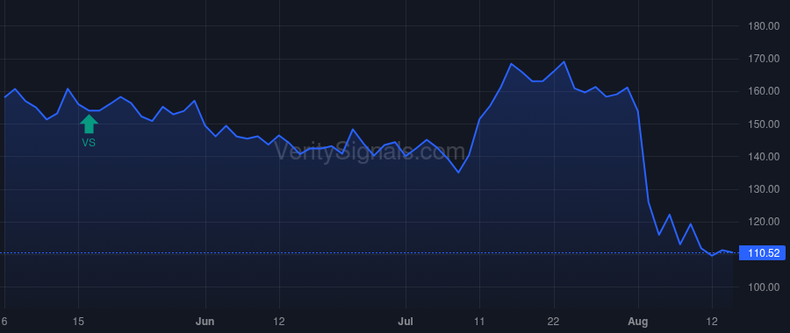Screen dimensions: 790x333
Task: Click the 130.00 price axis label
Action: pos(764,189)
